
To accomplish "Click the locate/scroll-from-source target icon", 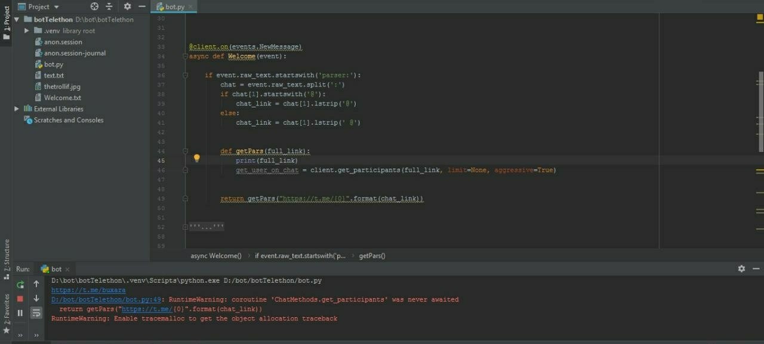I will pyautogui.click(x=94, y=7).
